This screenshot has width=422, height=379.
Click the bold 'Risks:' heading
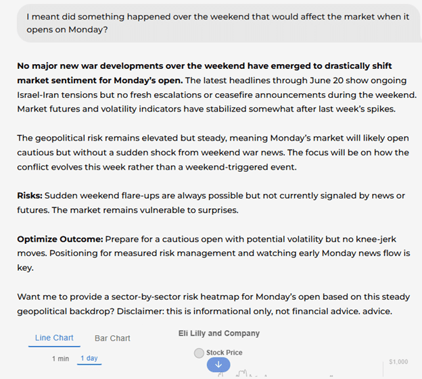pyautogui.click(x=30, y=195)
